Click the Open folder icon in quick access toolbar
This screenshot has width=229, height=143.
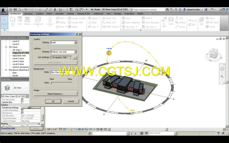(x=11, y=9)
